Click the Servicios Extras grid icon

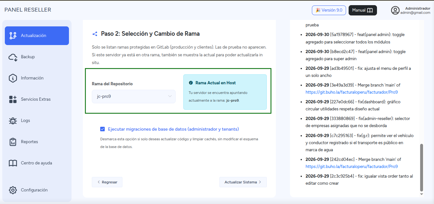pos(13,99)
